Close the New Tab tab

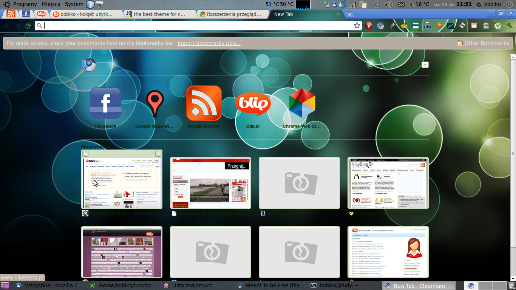coord(338,14)
